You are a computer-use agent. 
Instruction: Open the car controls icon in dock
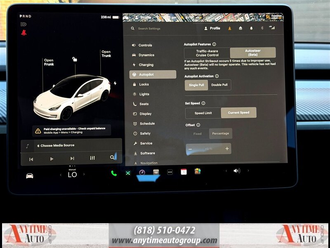30,175
